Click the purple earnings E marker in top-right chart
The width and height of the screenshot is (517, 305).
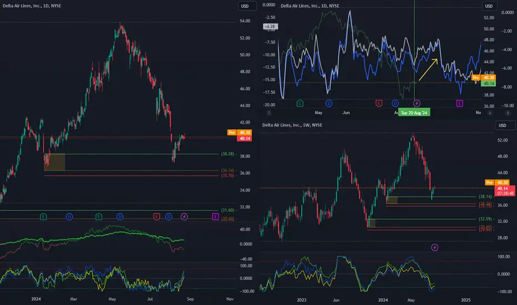coord(459,104)
